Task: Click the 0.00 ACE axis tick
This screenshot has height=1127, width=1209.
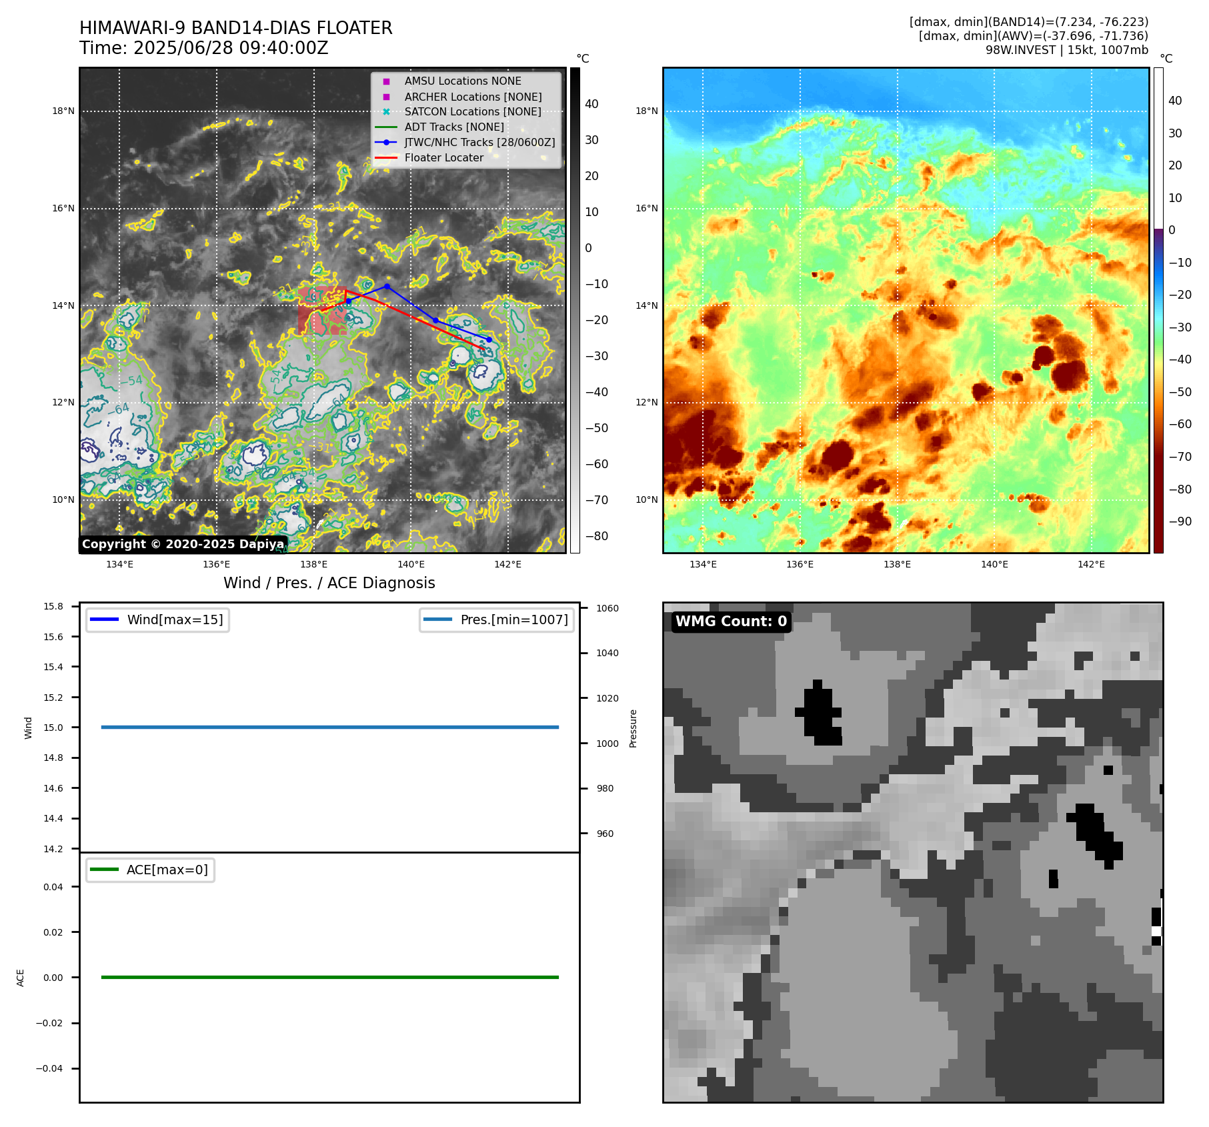Action: pos(53,978)
